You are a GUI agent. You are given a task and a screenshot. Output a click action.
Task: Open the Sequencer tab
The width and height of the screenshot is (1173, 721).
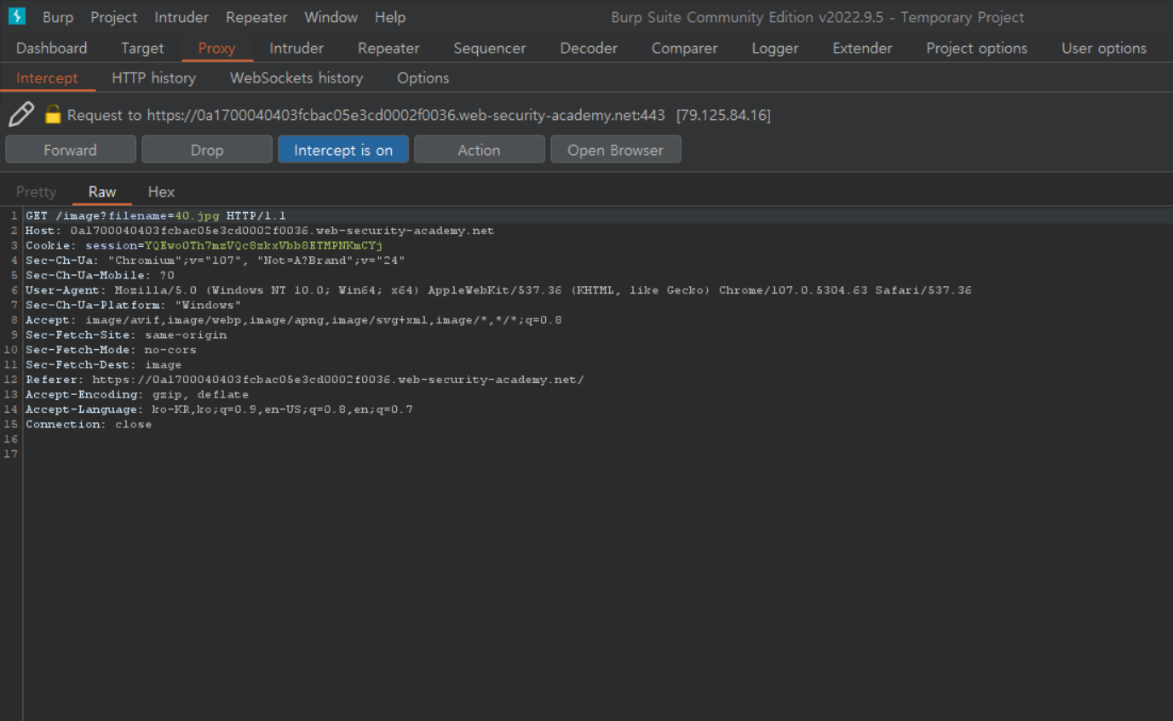click(490, 49)
